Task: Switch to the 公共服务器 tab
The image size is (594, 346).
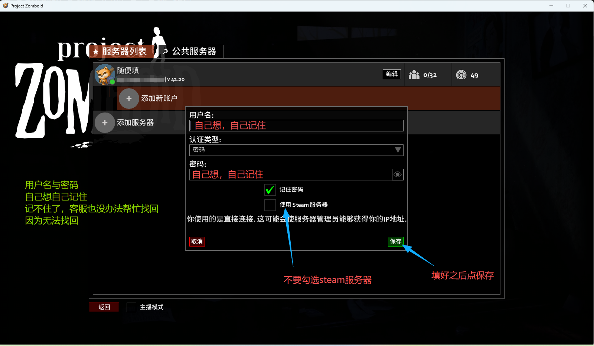Action: tap(191, 52)
